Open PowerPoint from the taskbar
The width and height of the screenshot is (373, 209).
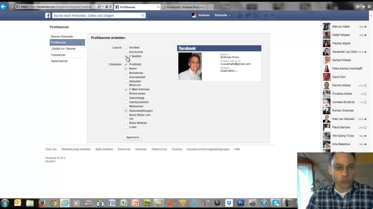coord(135,203)
